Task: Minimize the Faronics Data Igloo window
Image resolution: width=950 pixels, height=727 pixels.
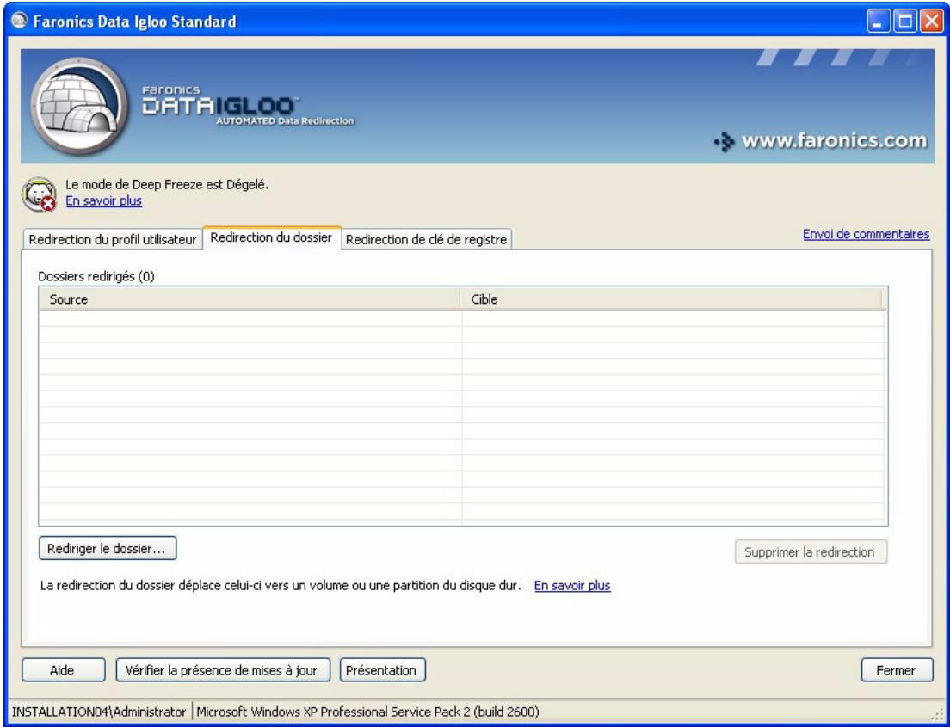Action: [879, 22]
